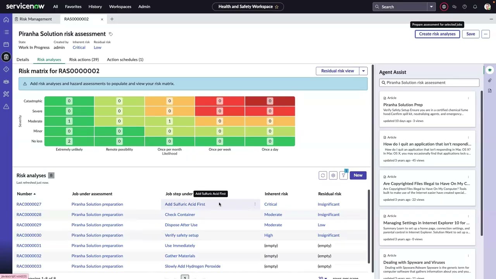Image resolution: width=496 pixels, height=279 pixels.
Task: Expand the global Search dropdown arrow
Action: tap(431, 7)
